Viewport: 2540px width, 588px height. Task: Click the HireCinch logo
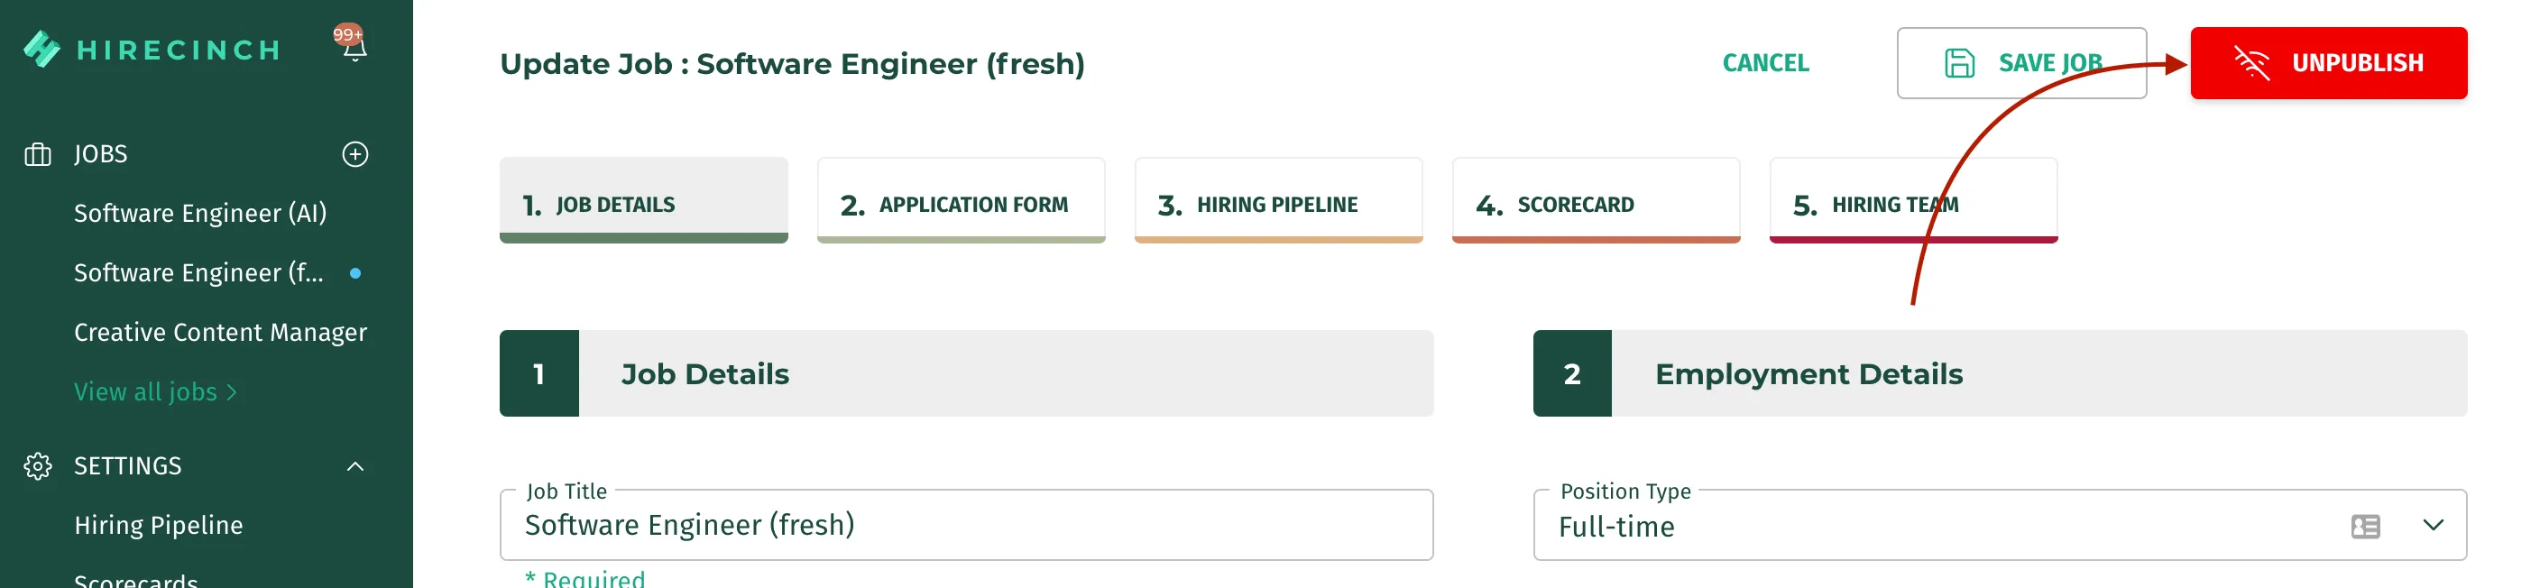(x=152, y=50)
